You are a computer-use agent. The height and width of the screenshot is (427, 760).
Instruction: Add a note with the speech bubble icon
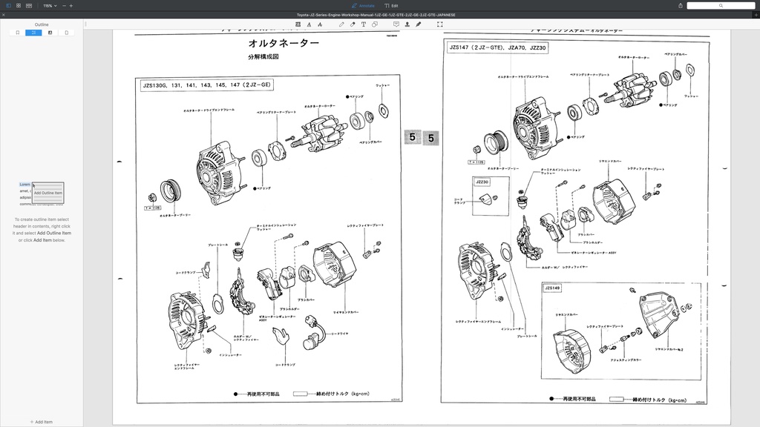coord(396,24)
